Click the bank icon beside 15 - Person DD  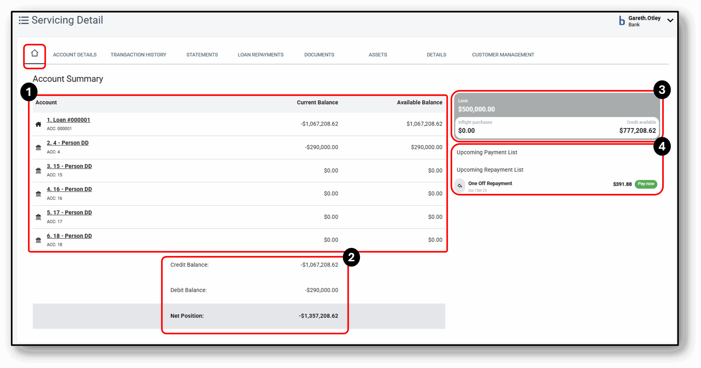pyautogui.click(x=38, y=171)
